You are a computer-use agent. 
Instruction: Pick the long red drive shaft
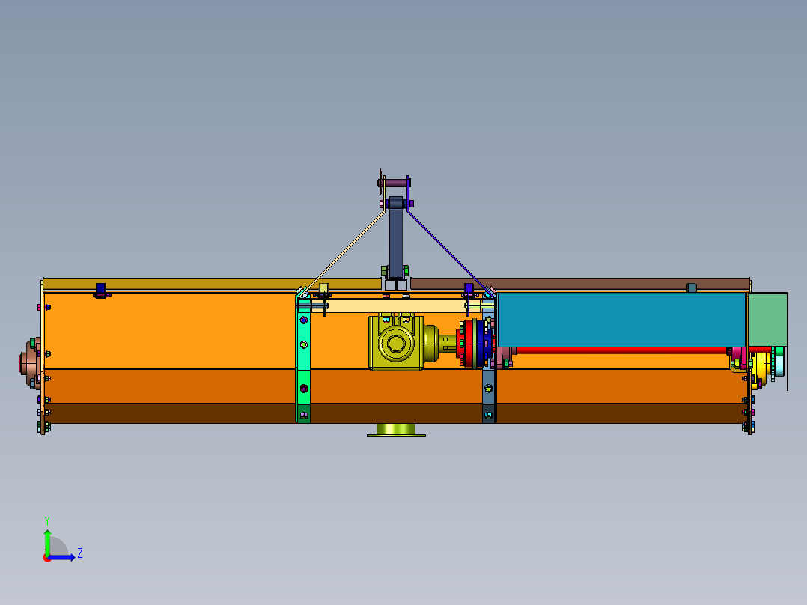621,350
